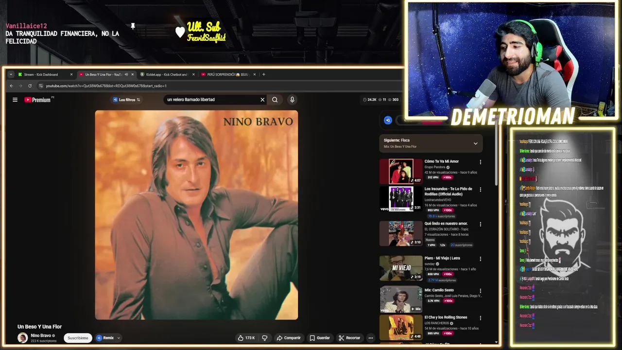This screenshot has width=622, height=350.
Task: Open options menu for Piero - Mi Viejo
Action: 481,259
